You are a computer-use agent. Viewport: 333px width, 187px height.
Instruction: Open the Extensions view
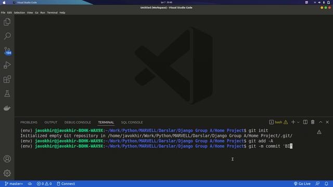click(7, 79)
